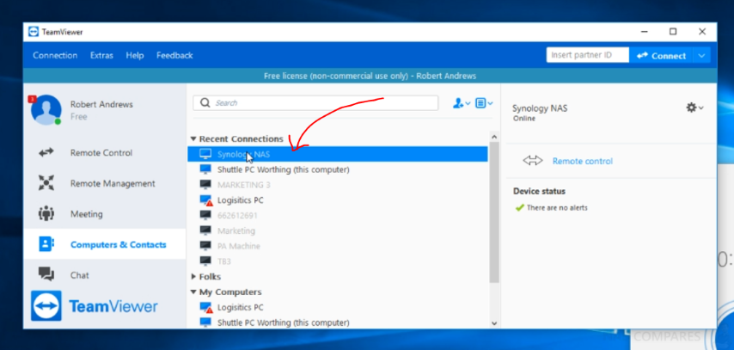Expand the Folks group
This screenshot has height=350, width=734.
(x=193, y=277)
